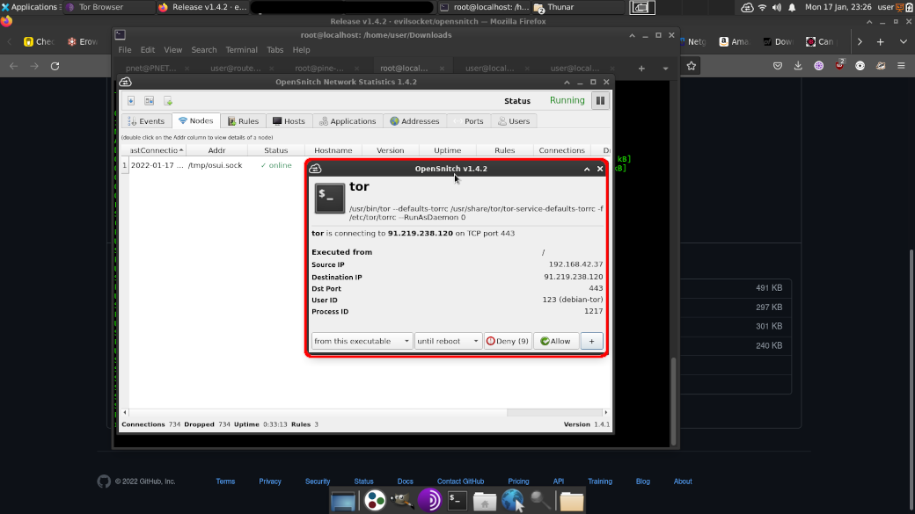Image resolution: width=915 pixels, height=514 pixels.
Task: Add a new terminal tab with plus icon
Action: [x=641, y=69]
